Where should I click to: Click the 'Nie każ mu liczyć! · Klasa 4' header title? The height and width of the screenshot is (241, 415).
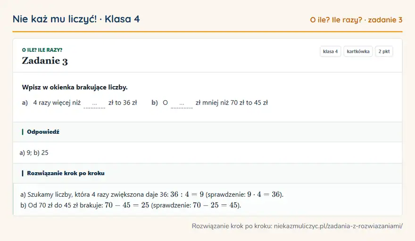click(76, 19)
